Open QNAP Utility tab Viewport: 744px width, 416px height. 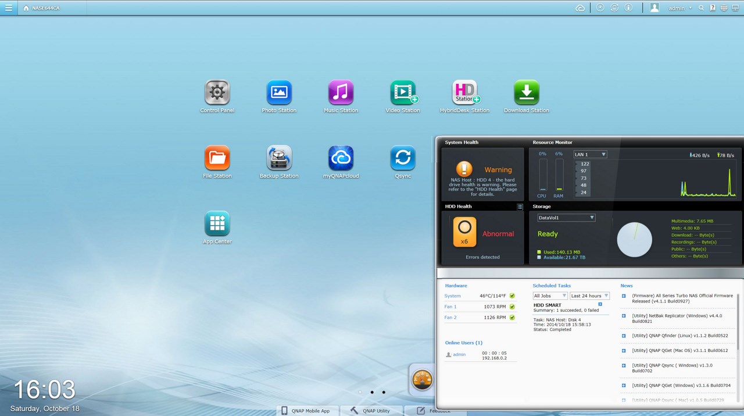[x=371, y=410]
